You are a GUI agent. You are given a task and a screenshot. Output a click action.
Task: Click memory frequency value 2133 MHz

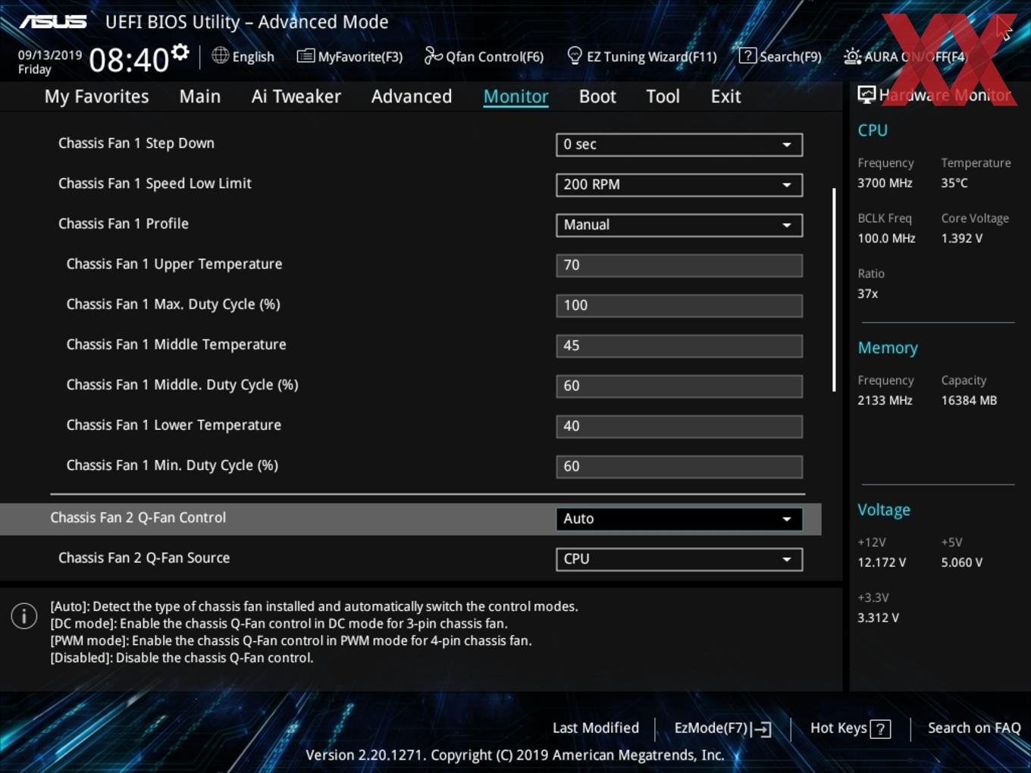pyautogui.click(x=885, y=401)
